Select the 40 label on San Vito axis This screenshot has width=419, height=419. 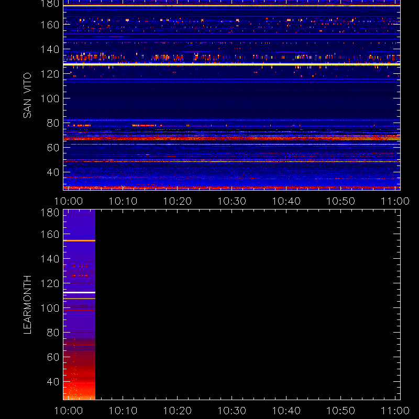pyautogui.click(x=53, y=172)
